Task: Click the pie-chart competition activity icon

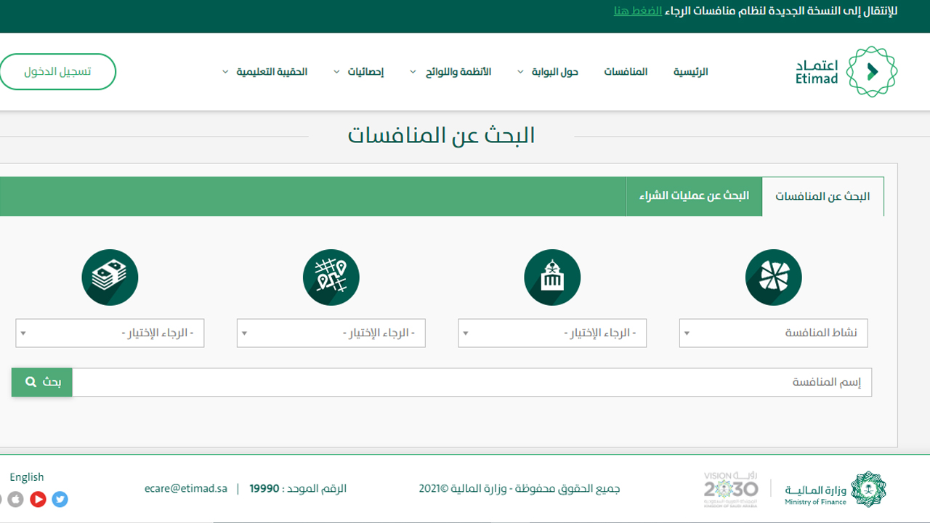Action: click(x=773, y=277)
